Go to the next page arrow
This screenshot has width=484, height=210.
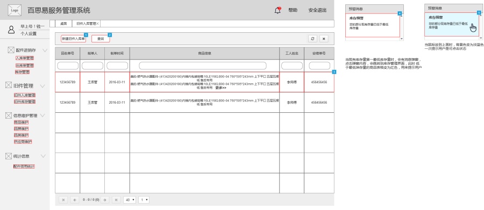coord(105,200)
